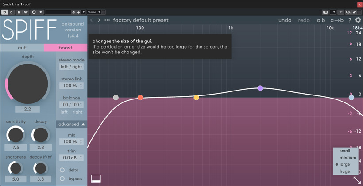
Task: Click the large depth knob
Action: pyautogui.click(x=28, y=84)
